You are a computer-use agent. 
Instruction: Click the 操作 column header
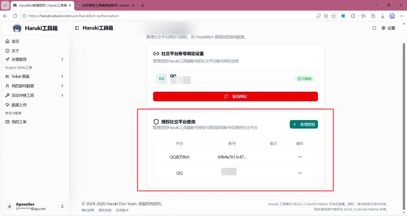click(300, 144)
